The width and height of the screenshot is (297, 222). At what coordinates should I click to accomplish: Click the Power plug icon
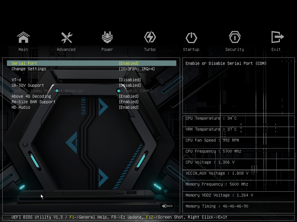click(107, 37)
